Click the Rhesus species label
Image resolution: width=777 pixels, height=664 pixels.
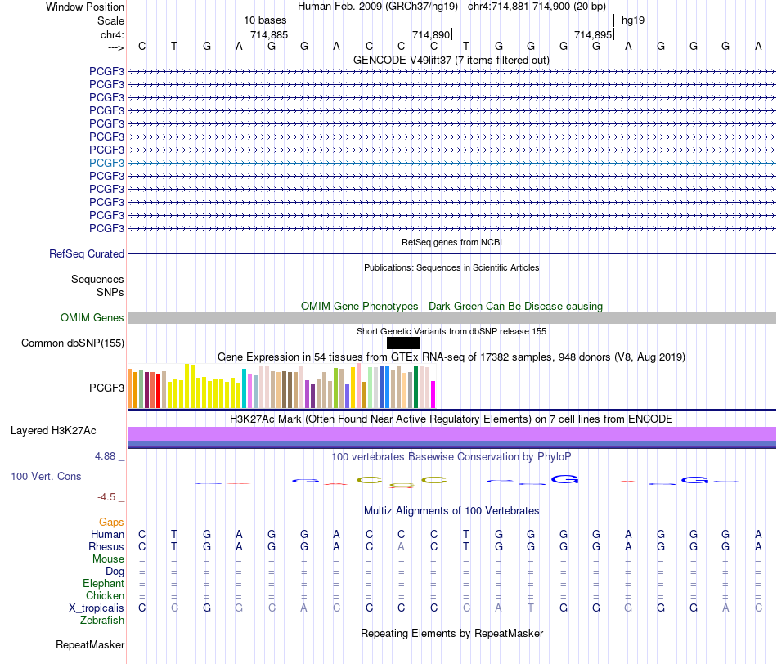point(106,546)
